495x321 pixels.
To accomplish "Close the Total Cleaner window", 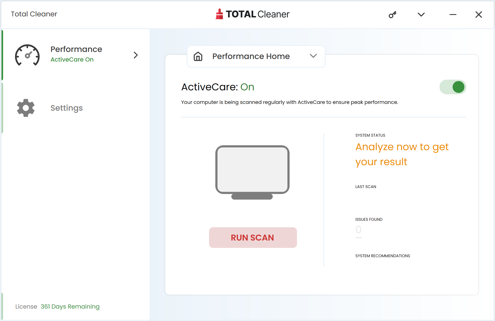I will coord(479,15).
